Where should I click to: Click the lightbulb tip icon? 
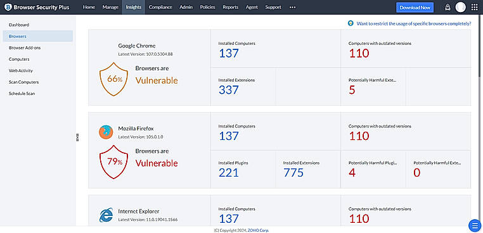pyautogui.click(x=351, y=23)
